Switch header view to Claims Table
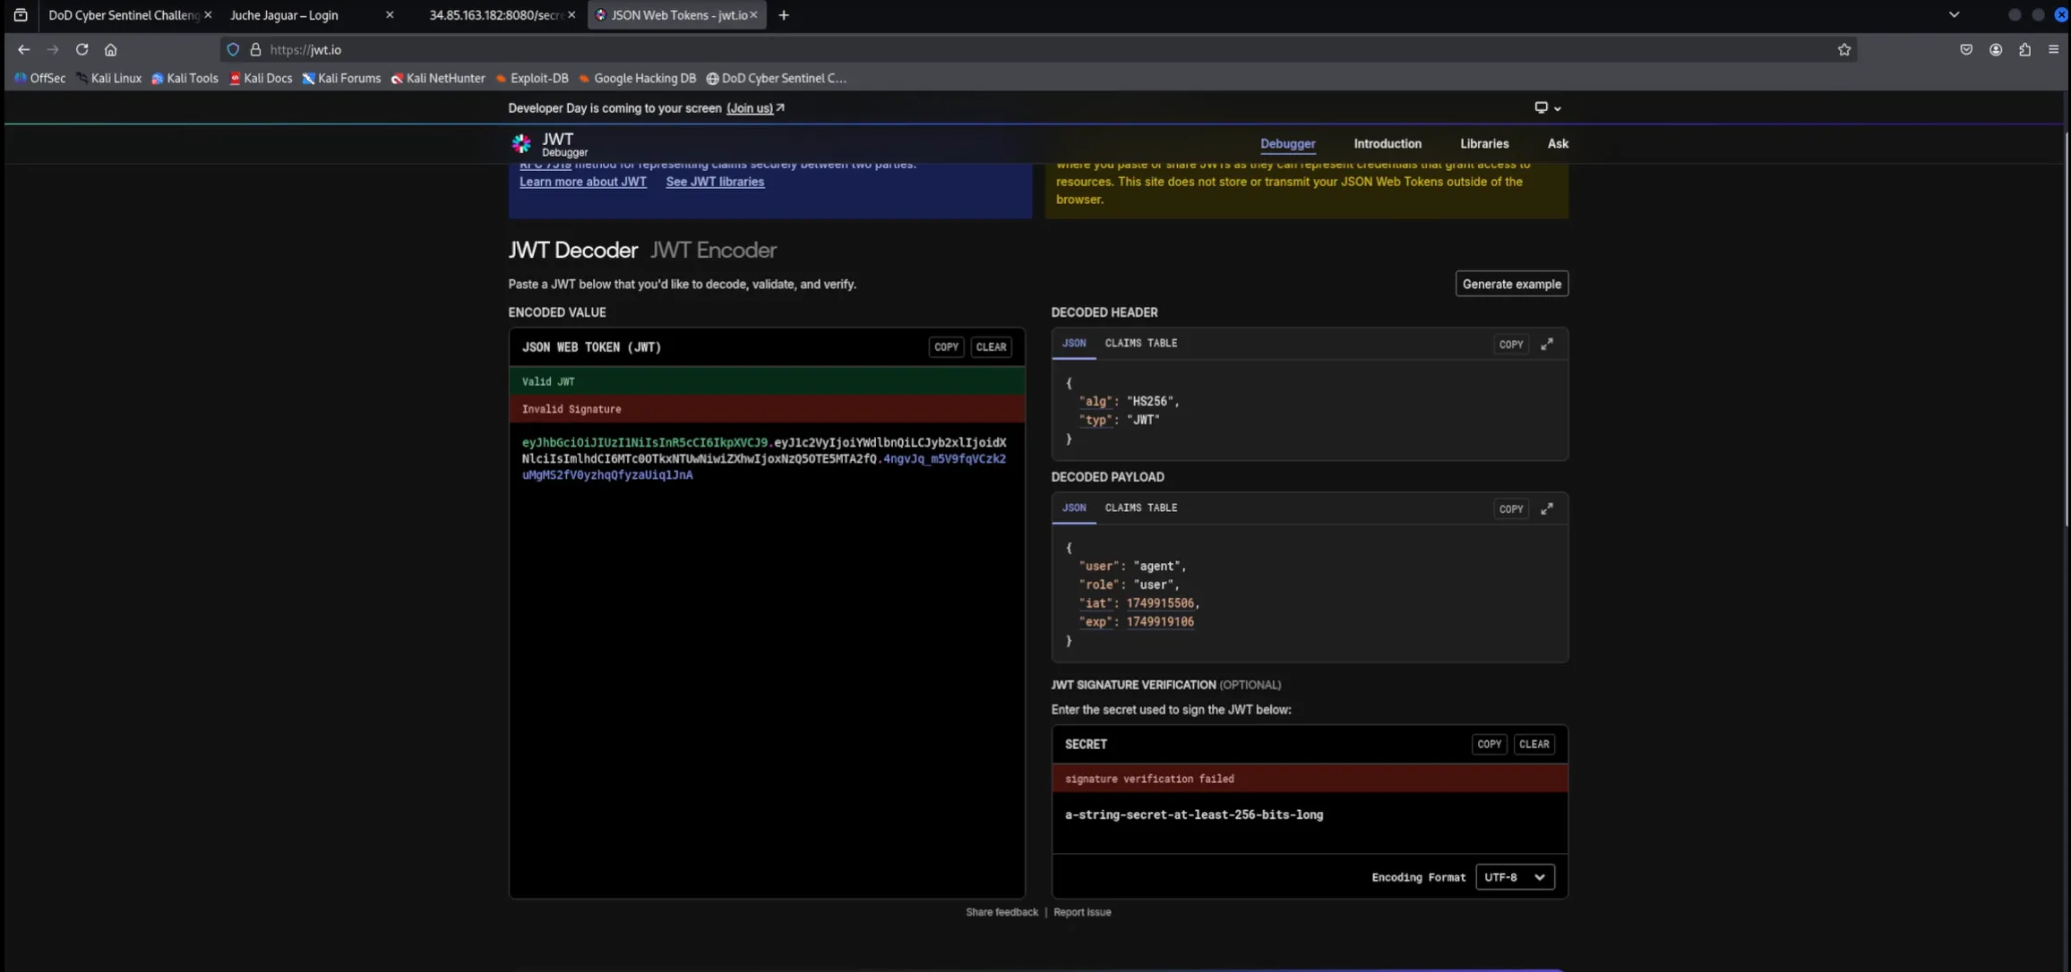2071x972 pixels. click(1140, 344)
